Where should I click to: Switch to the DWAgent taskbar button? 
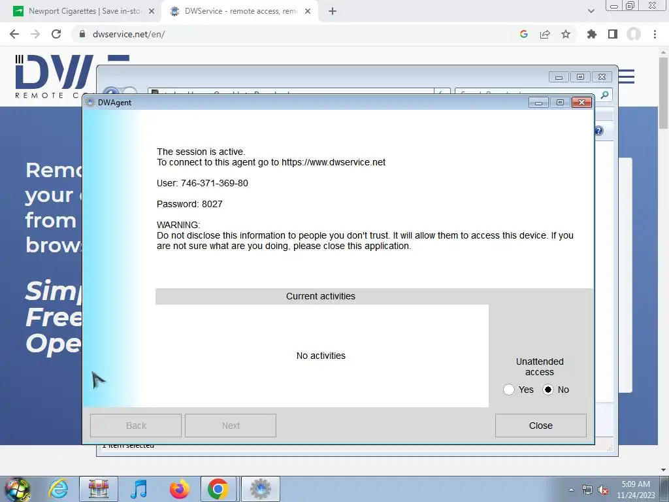(x=261, y=489)
